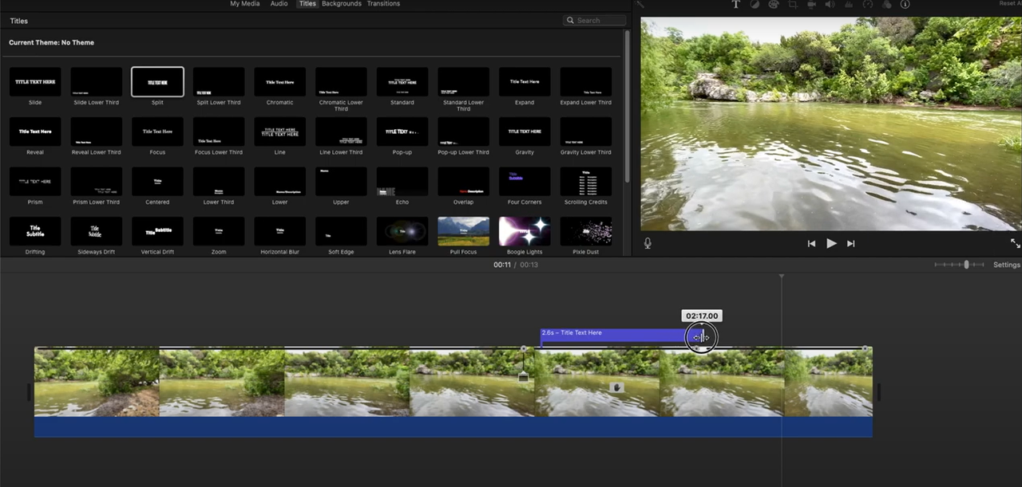Click the magic wand Enhance icon
This screenshot has width=1022, height=487.
pos(640,4)
